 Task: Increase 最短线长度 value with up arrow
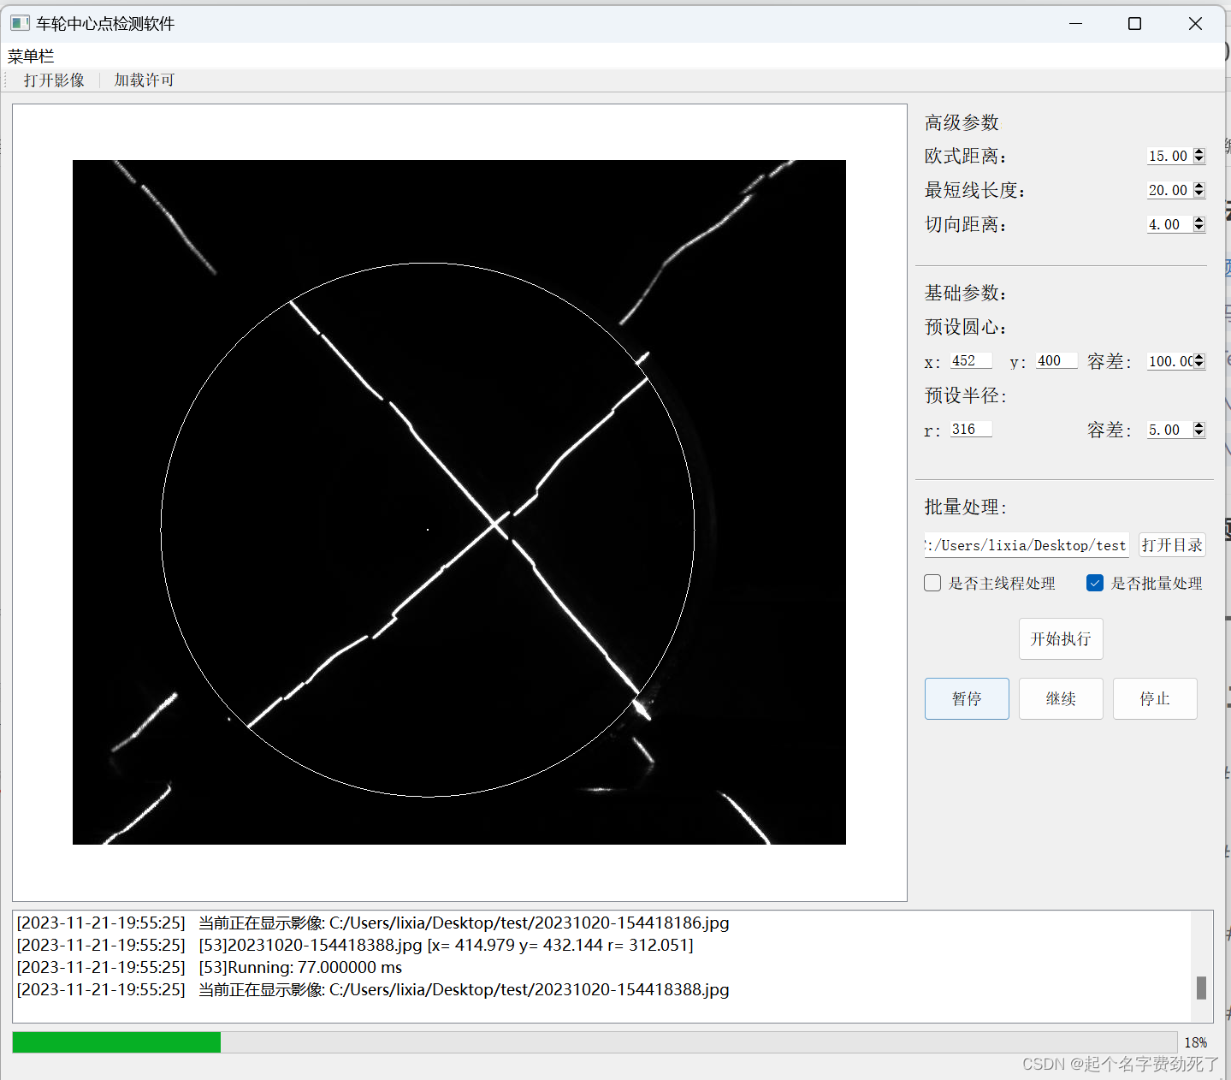click(x=1199, y=186)
